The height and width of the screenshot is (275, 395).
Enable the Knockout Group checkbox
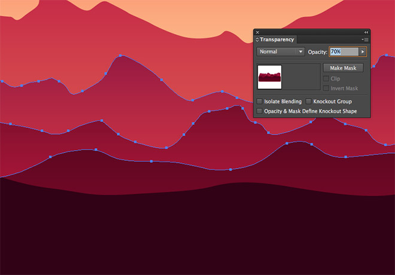click(308, 102)
